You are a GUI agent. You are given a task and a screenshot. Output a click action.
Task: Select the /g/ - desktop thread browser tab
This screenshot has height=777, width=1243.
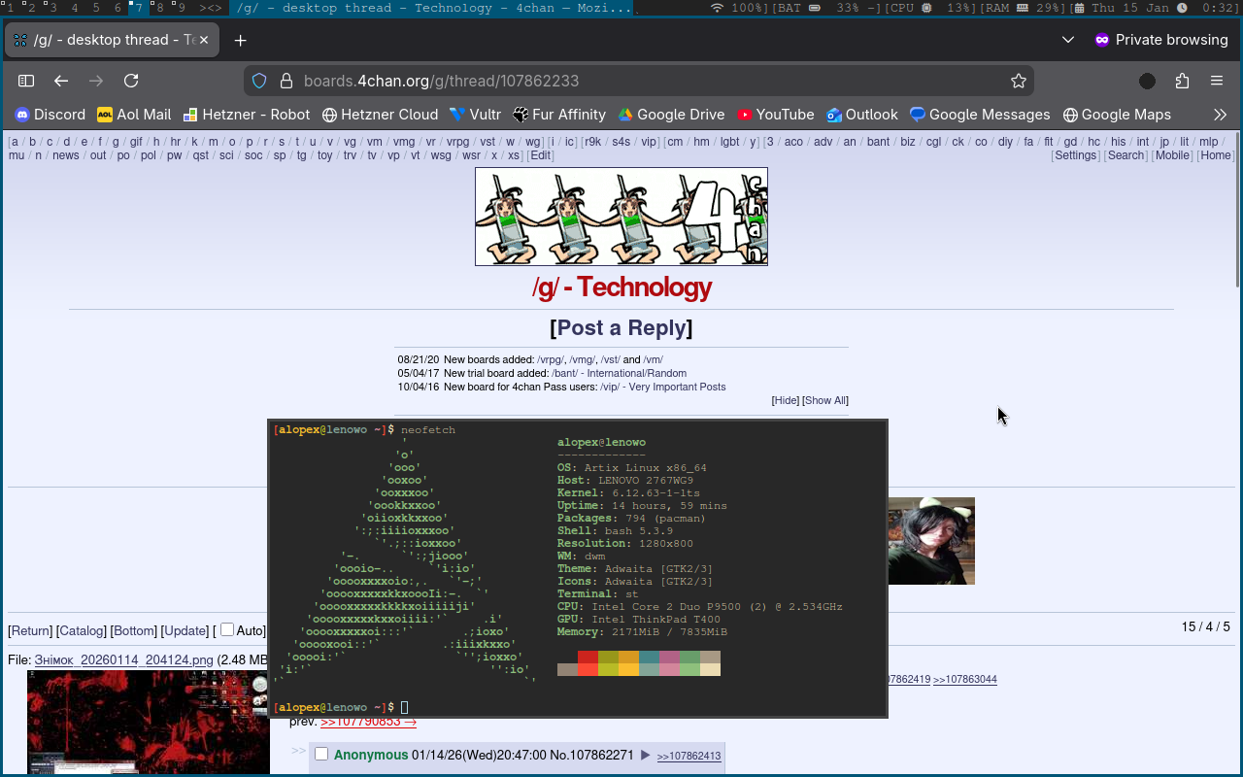[112, 40]
